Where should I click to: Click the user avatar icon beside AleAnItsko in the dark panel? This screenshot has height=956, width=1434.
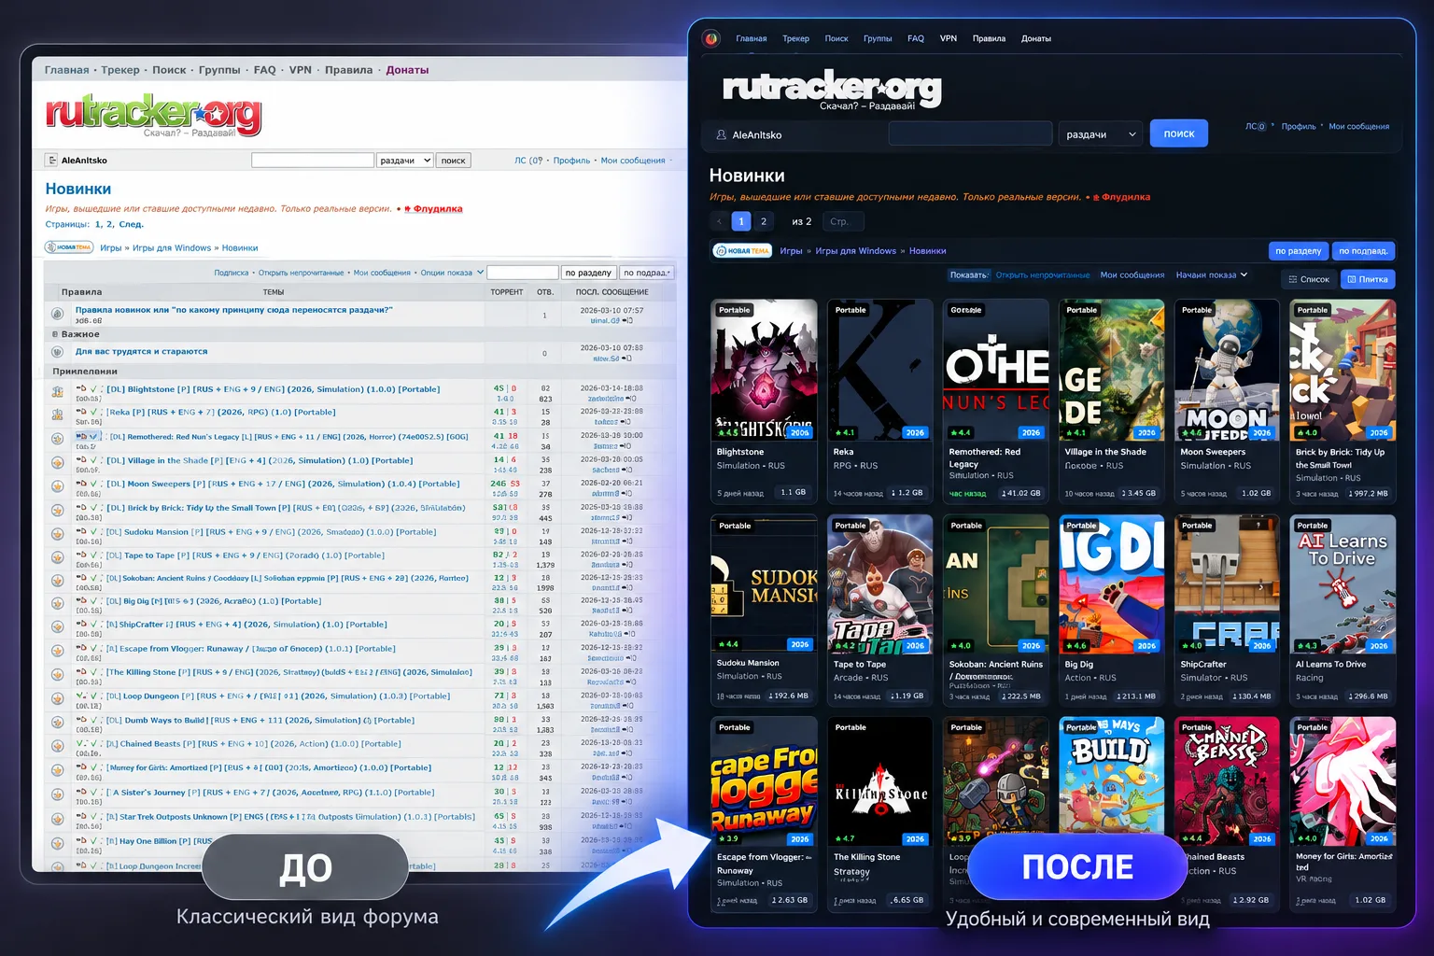[721, 134]
